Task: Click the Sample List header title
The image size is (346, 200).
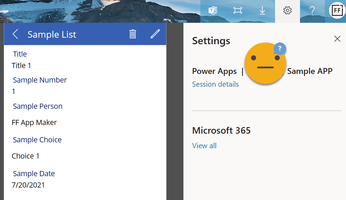Action: coord(52,35)
